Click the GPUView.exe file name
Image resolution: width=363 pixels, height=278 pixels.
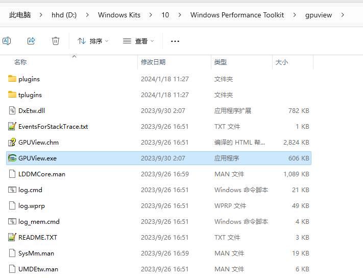tap(37, 158)
